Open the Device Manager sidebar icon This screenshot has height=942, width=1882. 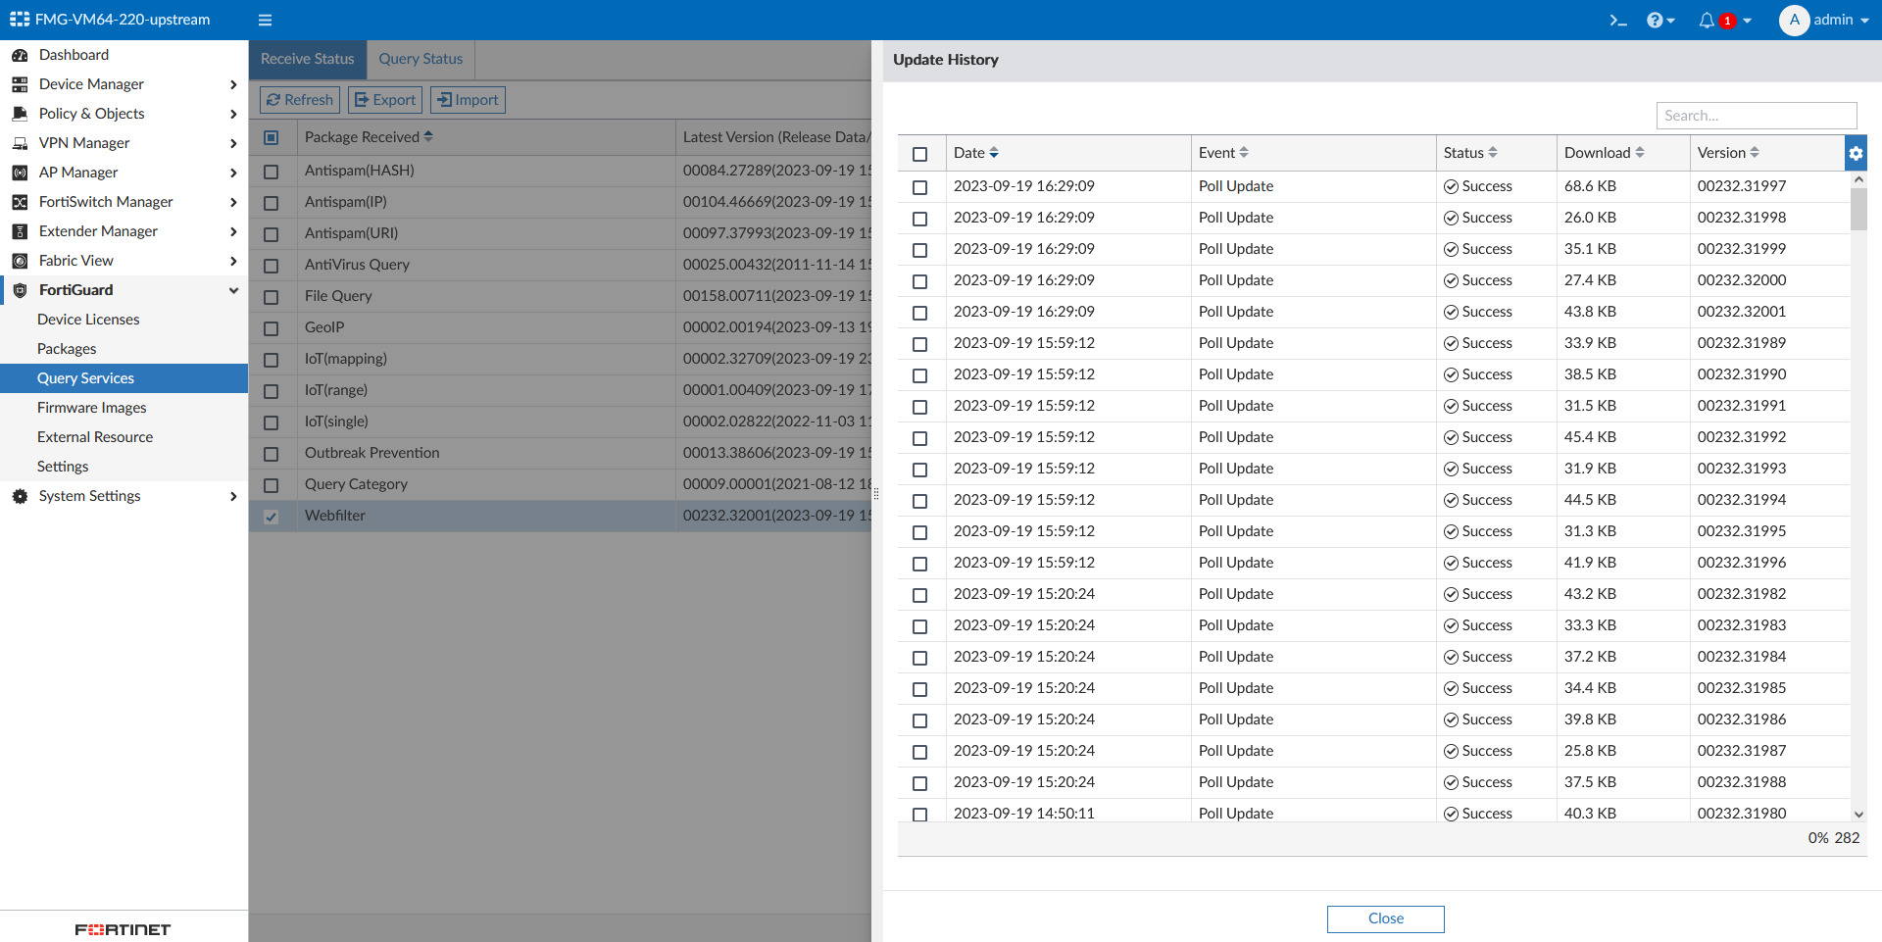(20, 84)
